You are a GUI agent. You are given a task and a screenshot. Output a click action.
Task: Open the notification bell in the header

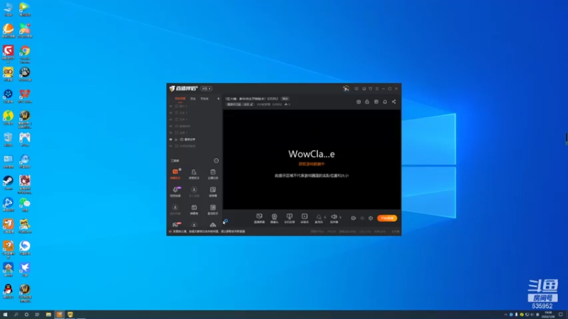tap(385, 101)
